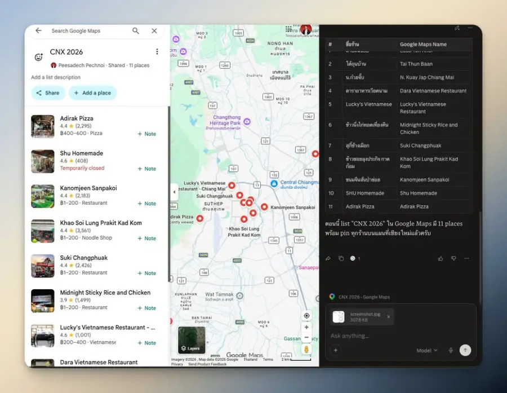Click the plus attach button in chat

[x=336, y=350]
